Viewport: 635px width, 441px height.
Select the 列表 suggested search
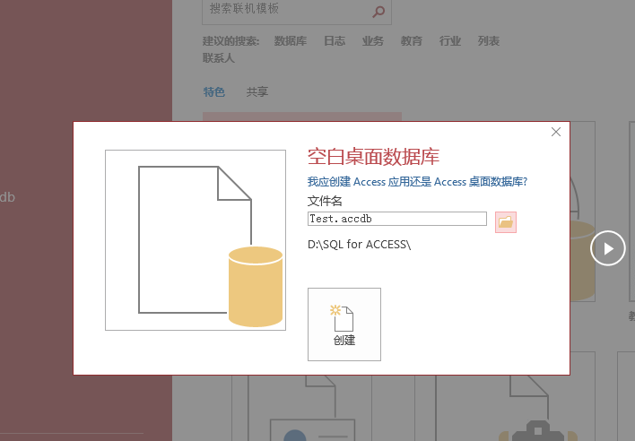[489, 41]
